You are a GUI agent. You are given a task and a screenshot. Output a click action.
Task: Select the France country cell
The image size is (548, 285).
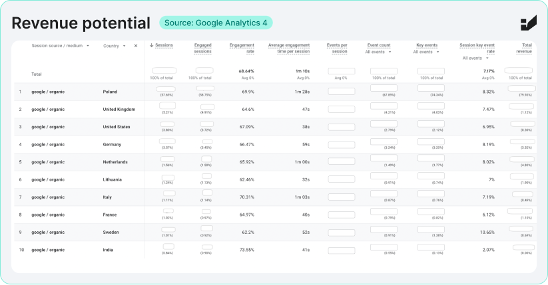click(x=110, y=215)
